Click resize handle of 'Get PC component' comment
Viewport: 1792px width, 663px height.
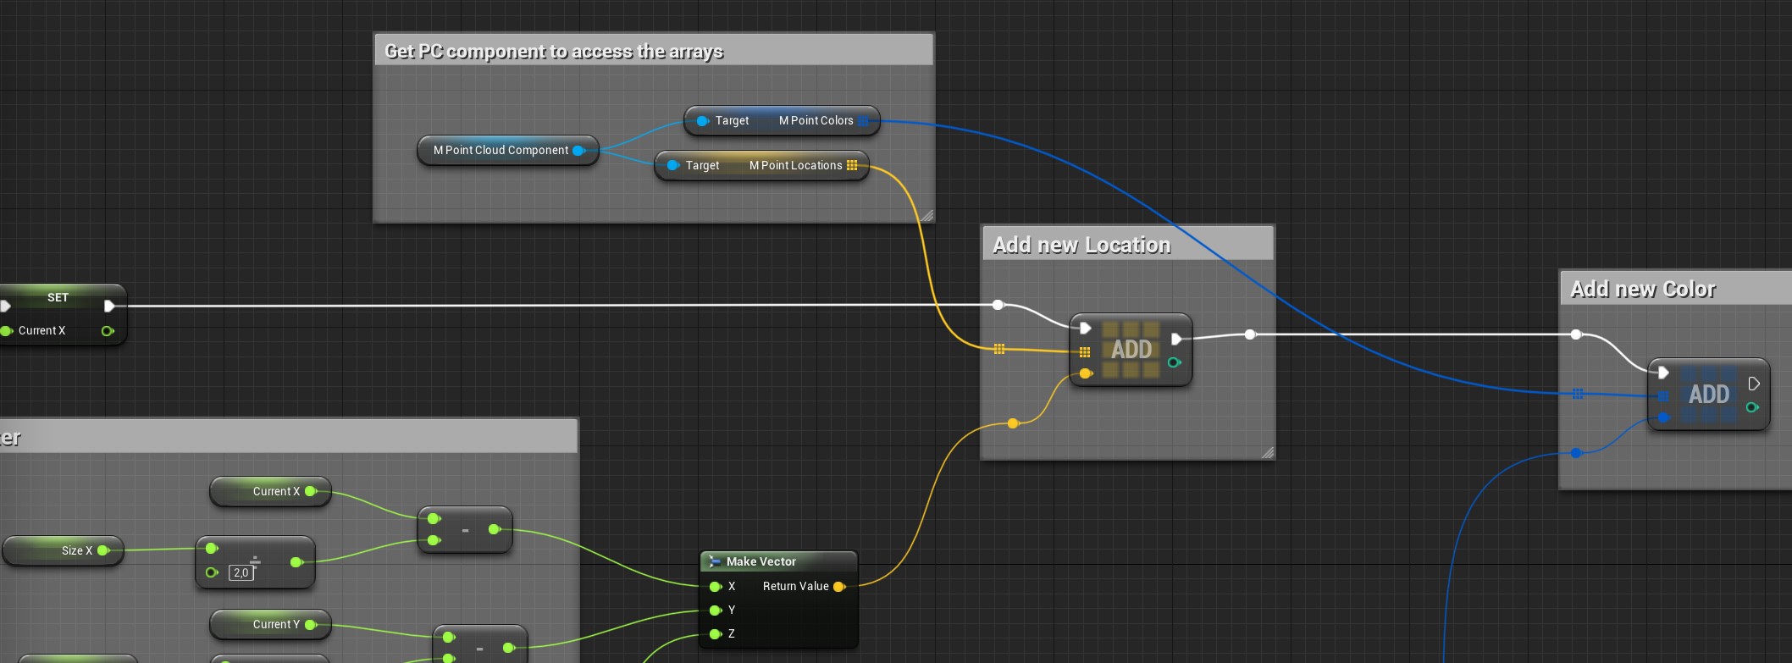(927, 216)
